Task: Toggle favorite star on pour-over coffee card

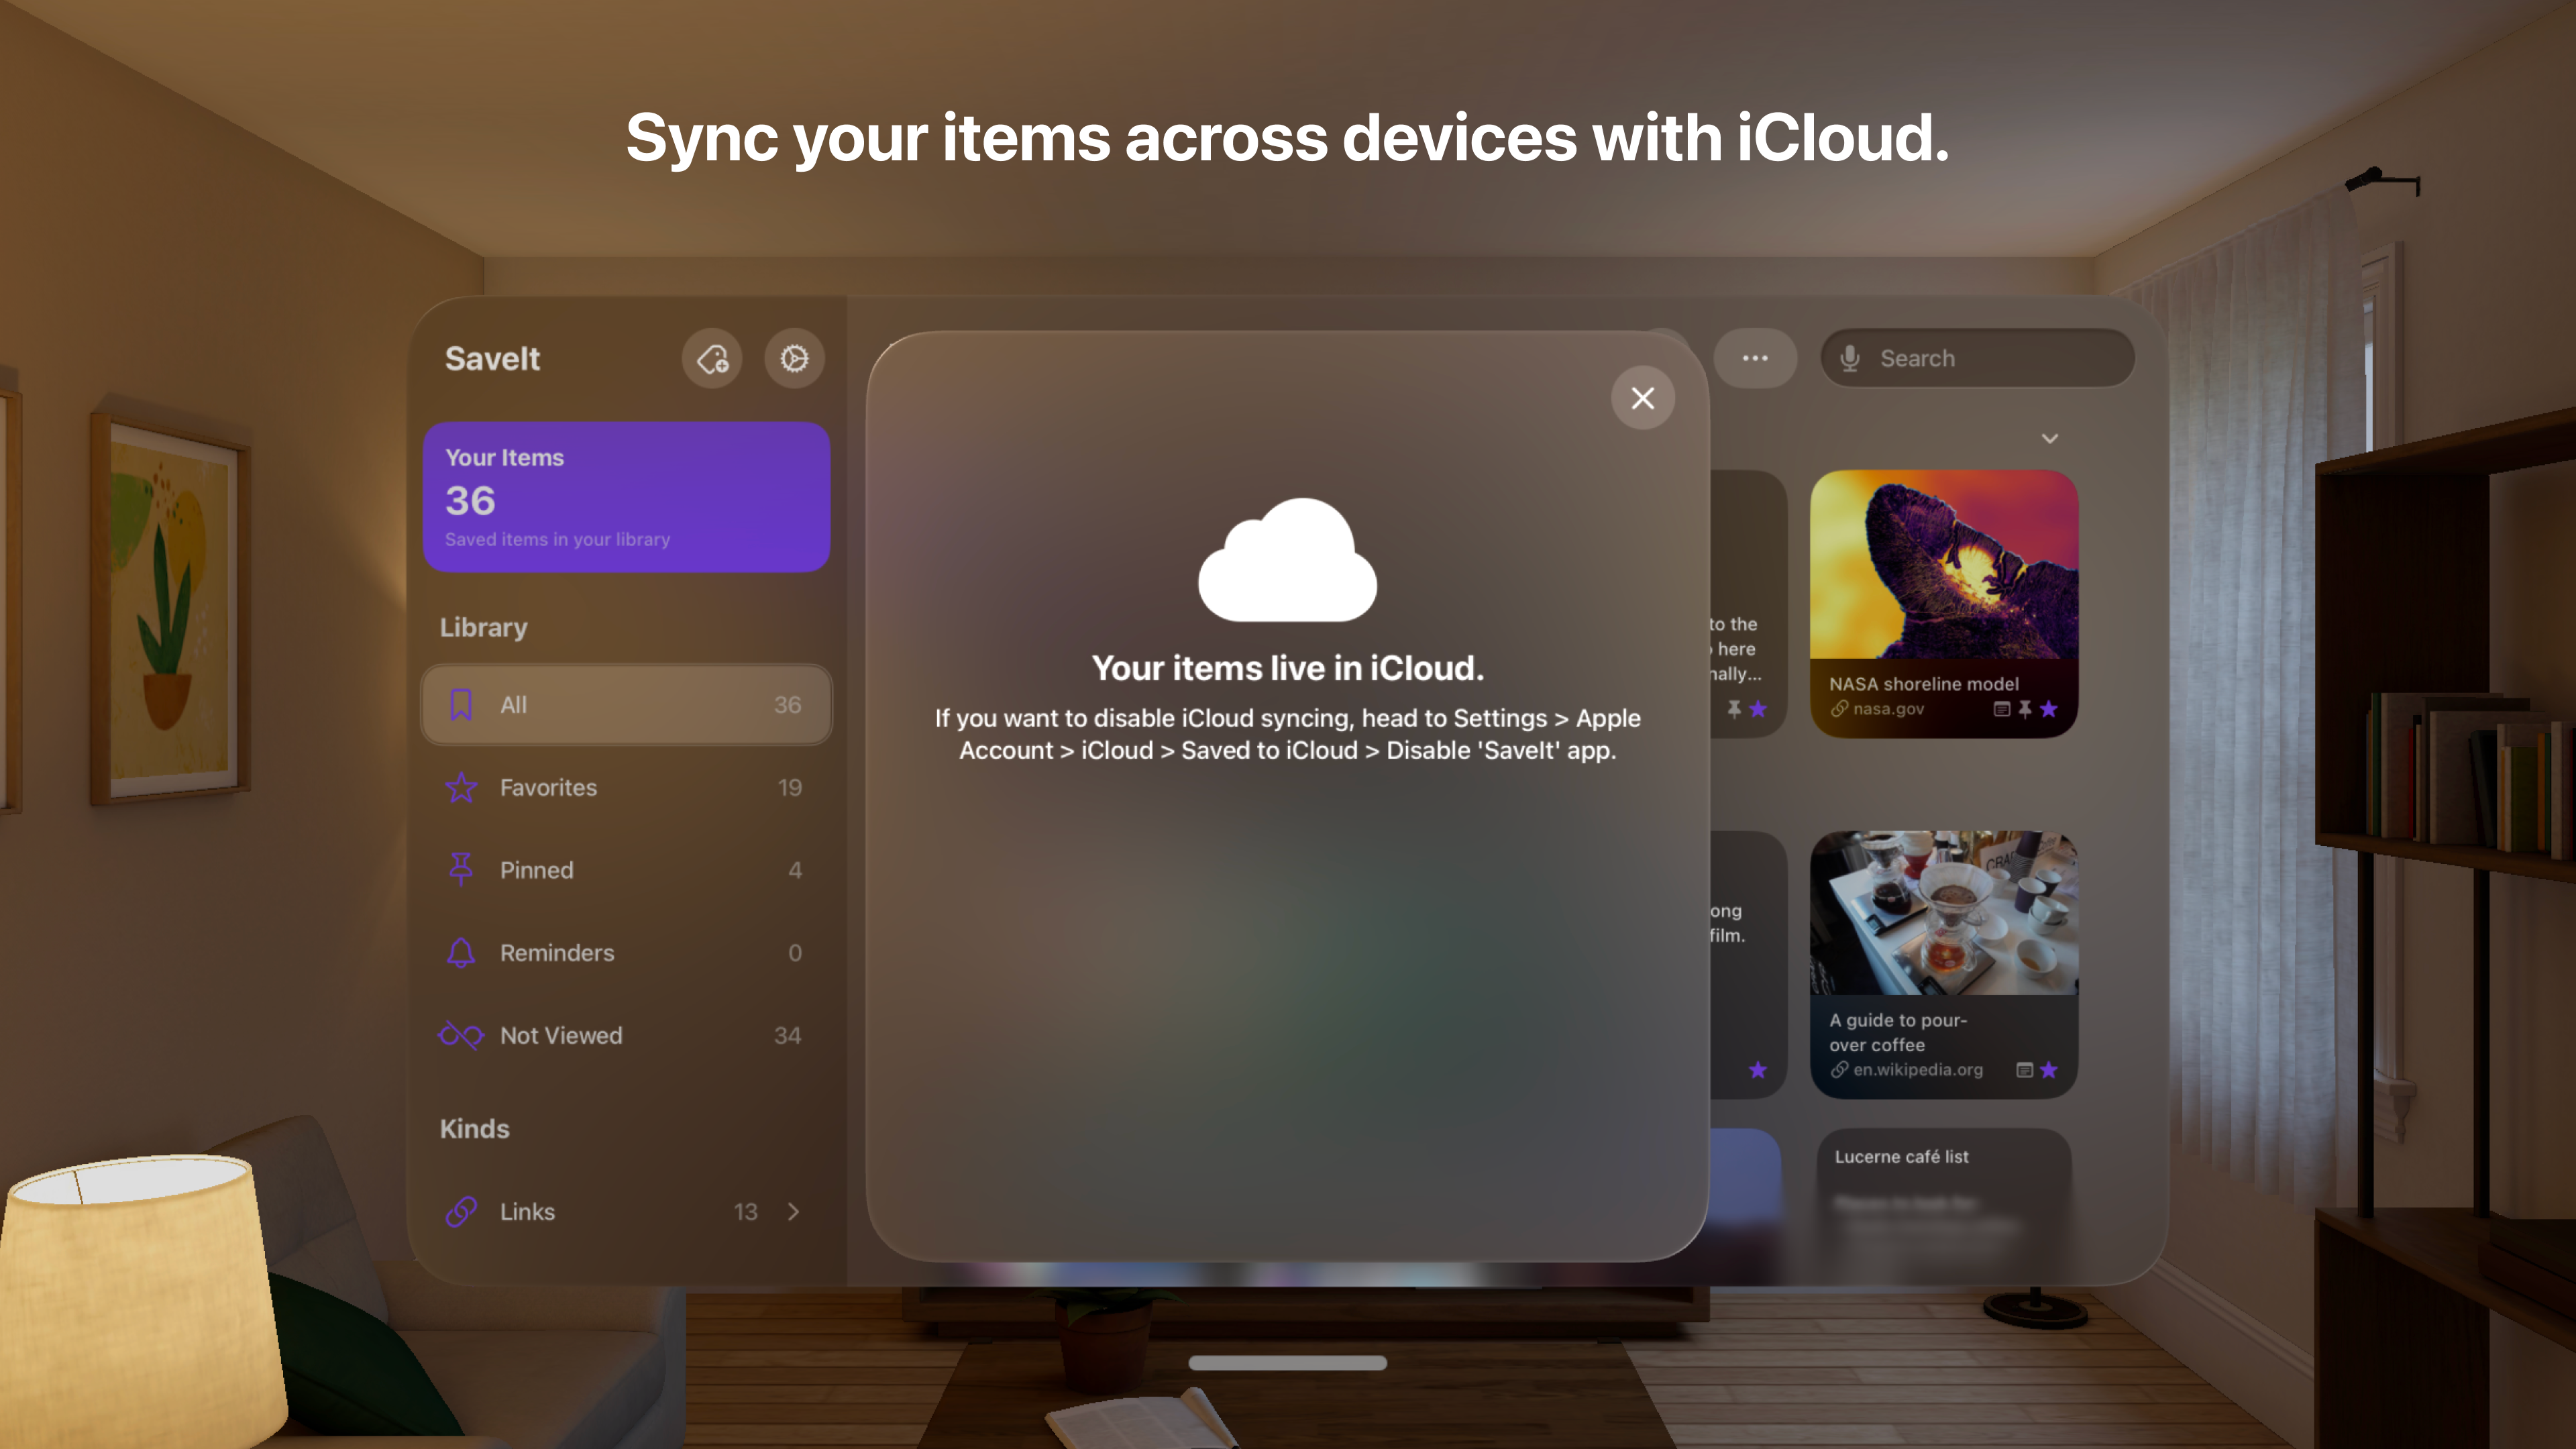Action: [2048, 1070]
